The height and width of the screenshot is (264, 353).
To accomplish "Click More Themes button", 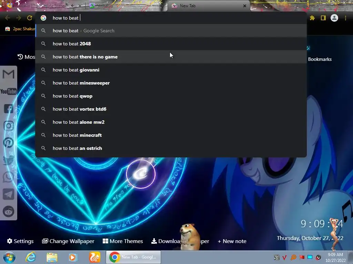I will 123,241.
